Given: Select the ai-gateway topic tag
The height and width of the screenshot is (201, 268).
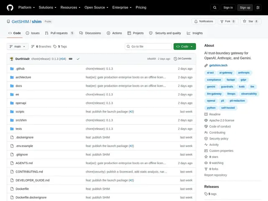Looking at the screenshot, I should [226, 72].
